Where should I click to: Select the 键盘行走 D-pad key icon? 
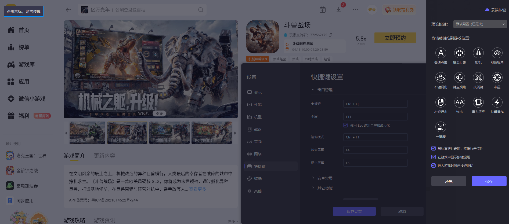click(x=460, y=53)
